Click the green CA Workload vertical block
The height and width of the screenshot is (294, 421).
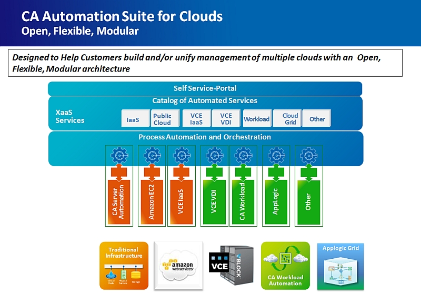pos(243,202)
